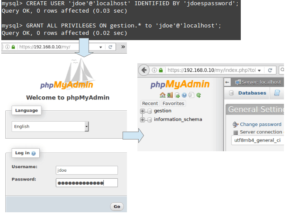The width and height of the screenshot is (287, 214).
Task: Click the General Settings panel heading
Action: pos(256,109)
